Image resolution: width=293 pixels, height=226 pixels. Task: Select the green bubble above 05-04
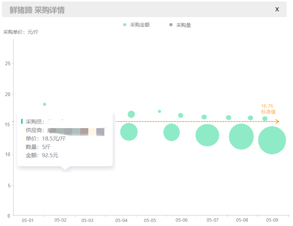(130, 132)
